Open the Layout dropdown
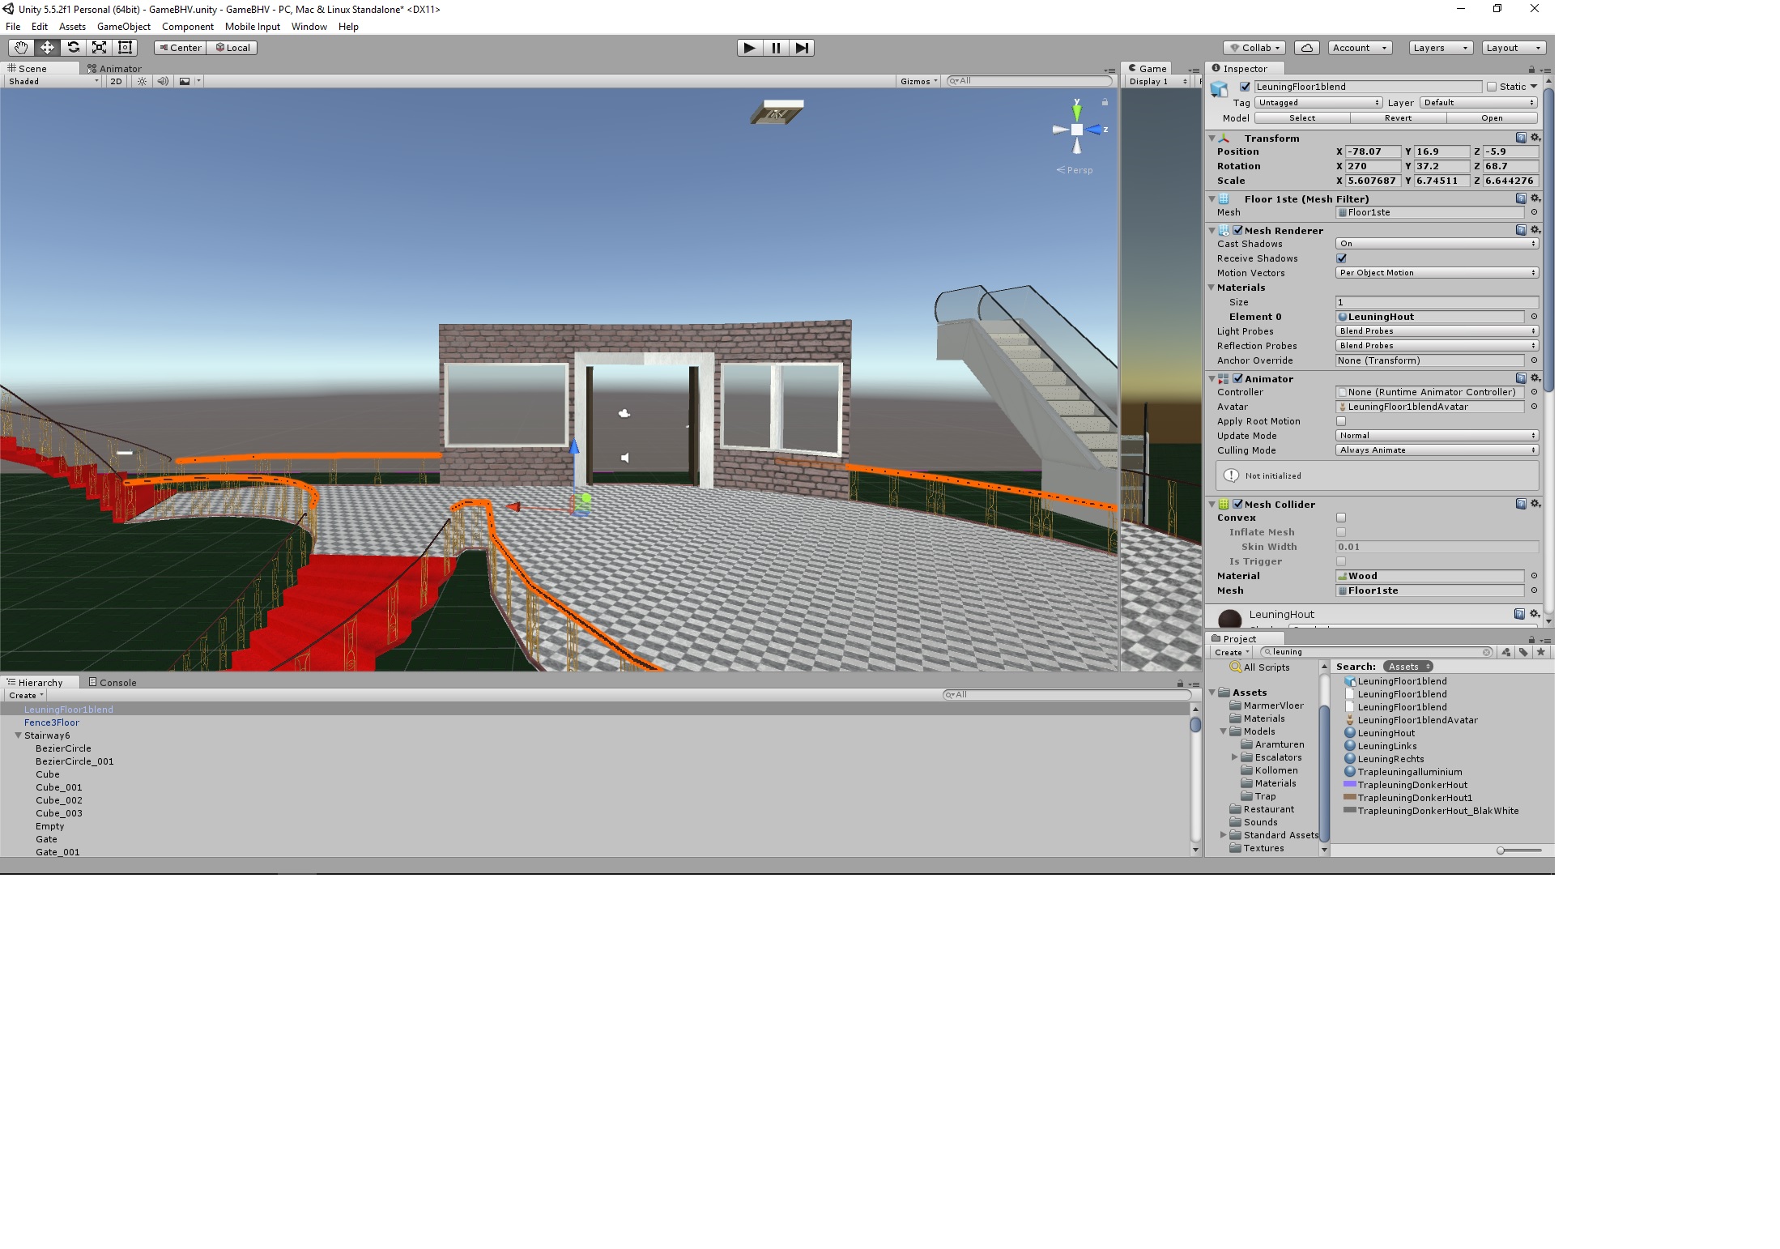 click(1513, 47)
